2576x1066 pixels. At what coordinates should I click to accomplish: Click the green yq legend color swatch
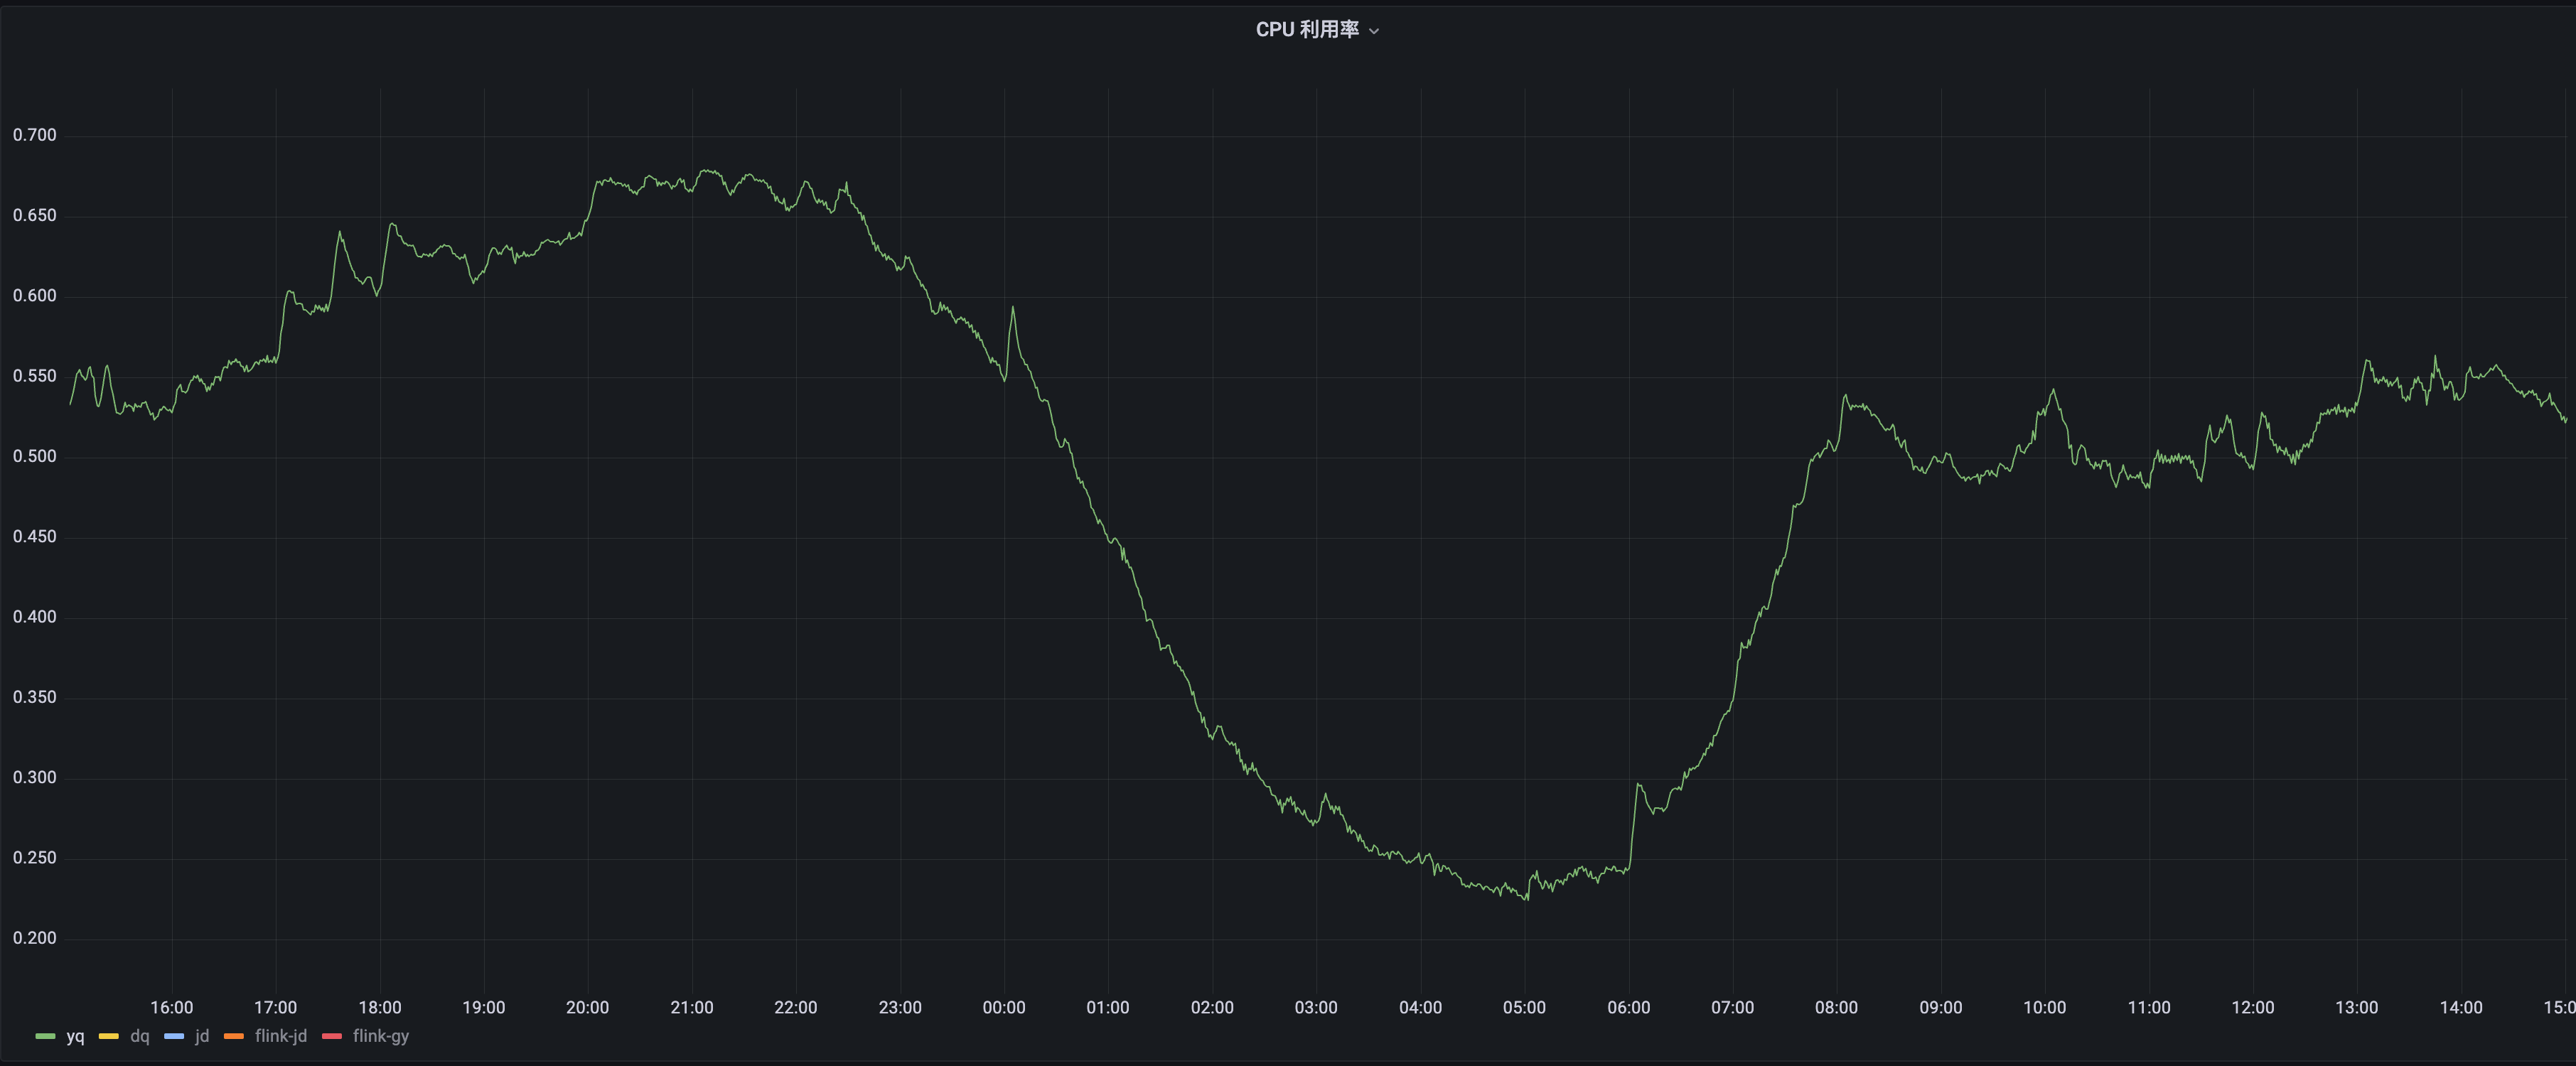coord(45,1036)
